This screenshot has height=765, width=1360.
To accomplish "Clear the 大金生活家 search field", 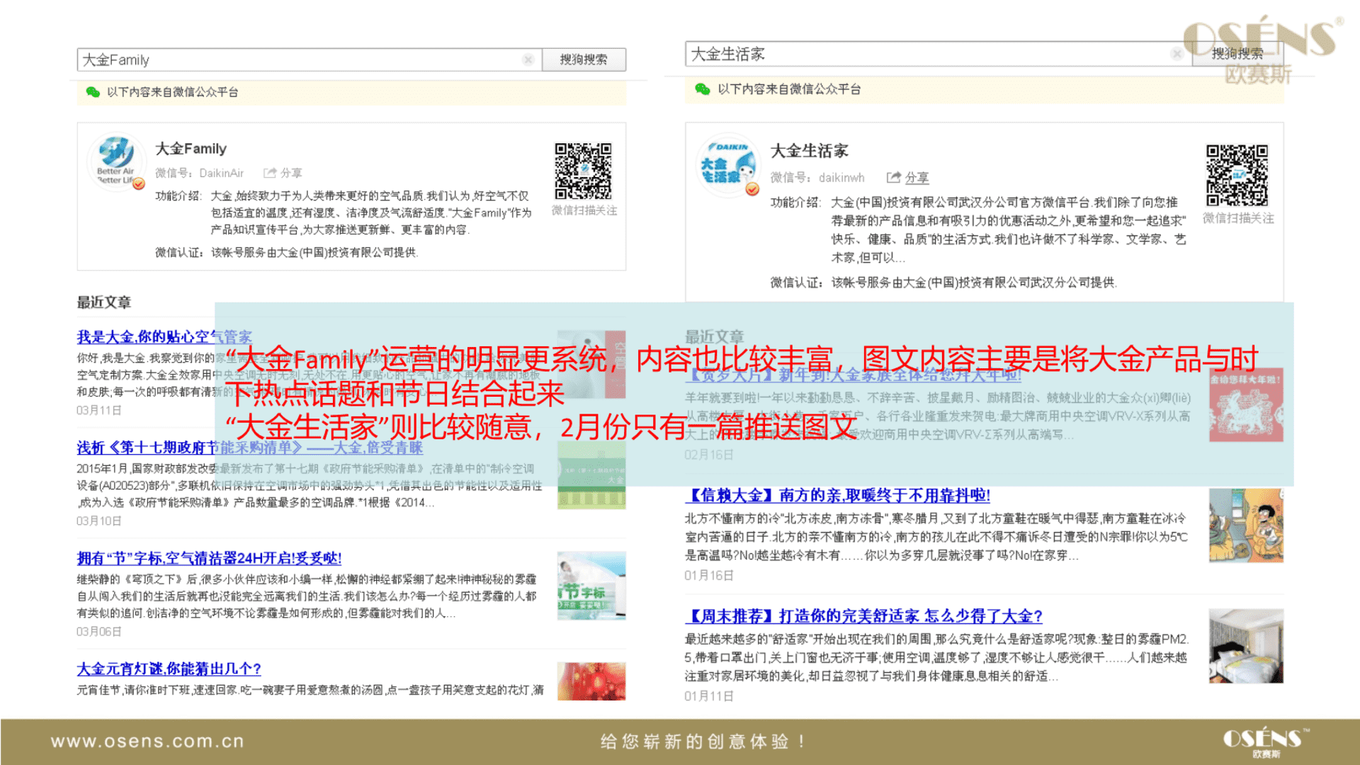I will pos(1177,54).
